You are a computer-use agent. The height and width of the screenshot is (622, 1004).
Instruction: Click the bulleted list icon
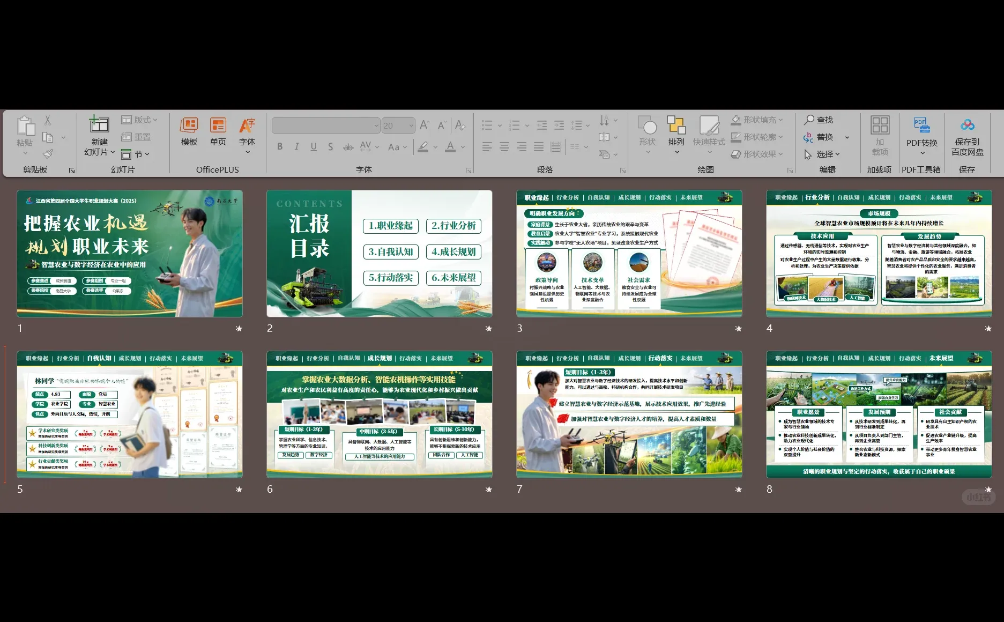[x=487, y=125]
